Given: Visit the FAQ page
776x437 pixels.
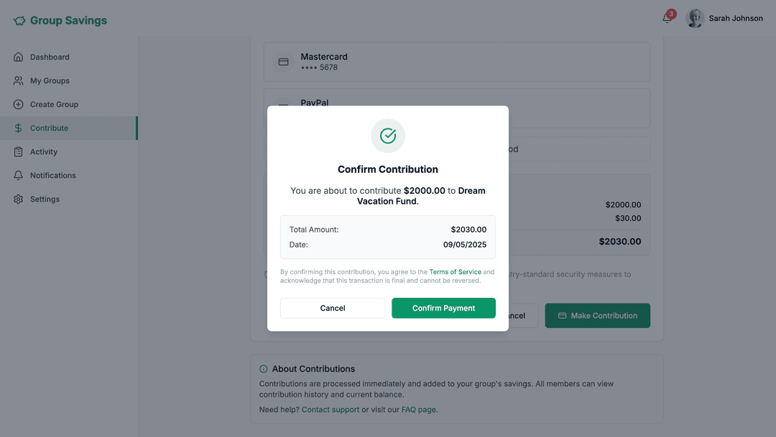Looking at the screenshot, I should click(x=417, y=409).
